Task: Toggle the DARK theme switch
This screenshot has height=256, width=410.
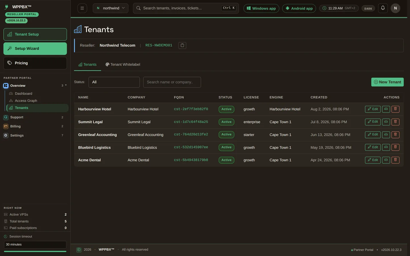Action: pyautogui.click(x=368, y=9)
